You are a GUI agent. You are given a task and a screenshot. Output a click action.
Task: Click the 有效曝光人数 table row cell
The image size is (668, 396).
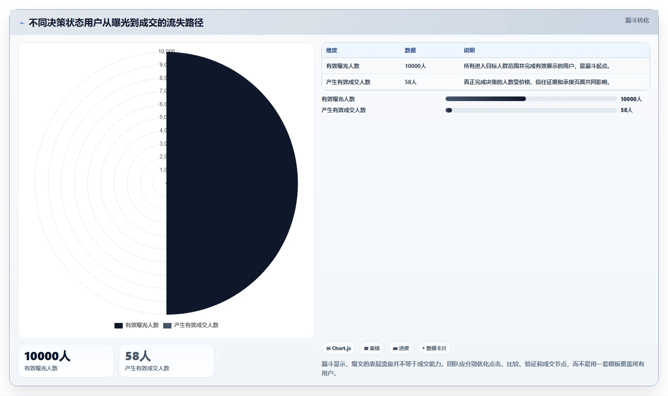point(343,66)
